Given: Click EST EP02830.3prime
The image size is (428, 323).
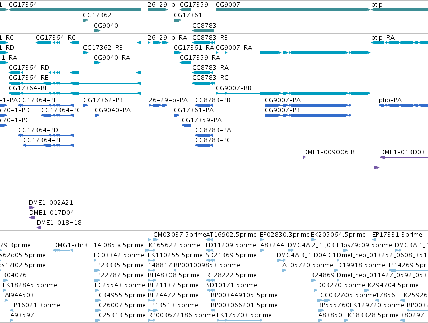Looking at the screenshot, I should click(x=285, y=235).
